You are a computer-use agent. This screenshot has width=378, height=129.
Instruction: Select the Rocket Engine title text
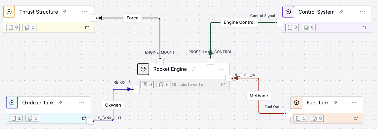(x=170, y=69)
